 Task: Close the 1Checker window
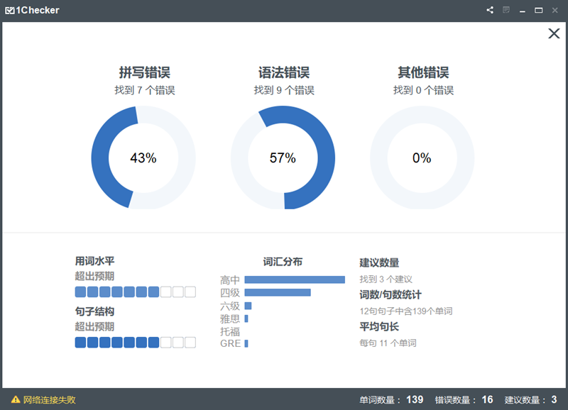click(555, 10)
